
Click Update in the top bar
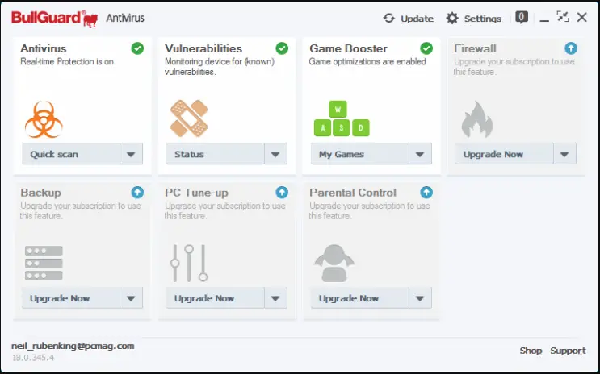coord(409,19)
